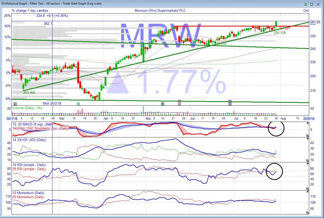Click the -8% label on left axis

8,99
